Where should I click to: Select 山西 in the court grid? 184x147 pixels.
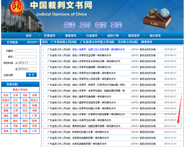[34, 95]
